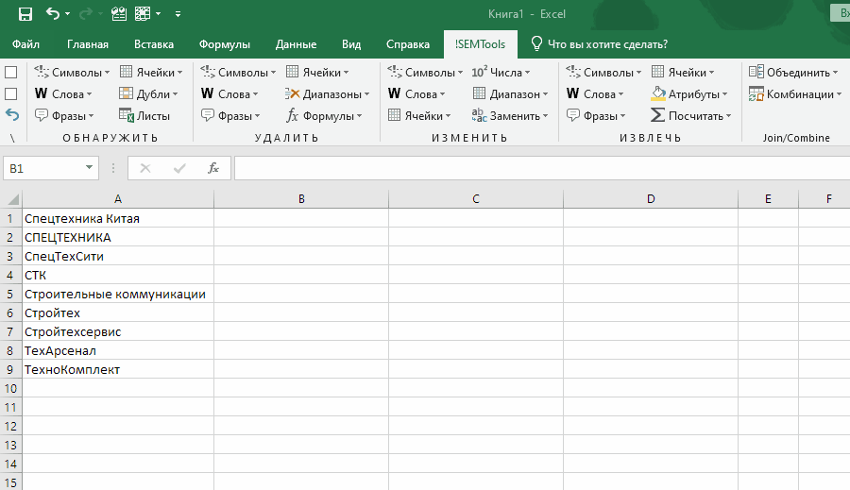Open the Формулы delete menu
The image size is (850, 490).
[x=324, y=115]
